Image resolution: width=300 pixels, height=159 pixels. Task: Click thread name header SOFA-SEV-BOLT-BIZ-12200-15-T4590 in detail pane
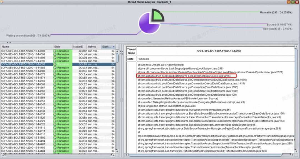pyautogui.click(x=219, y=51)
